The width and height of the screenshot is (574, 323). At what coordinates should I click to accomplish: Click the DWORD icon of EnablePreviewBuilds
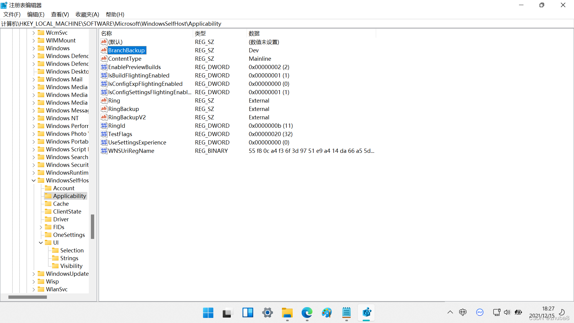(104, 67)
